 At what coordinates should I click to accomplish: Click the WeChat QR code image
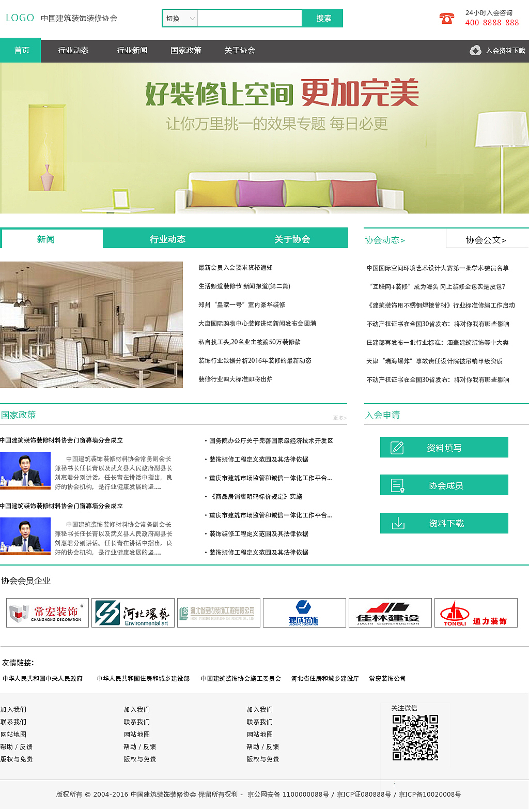coord(415,738)
